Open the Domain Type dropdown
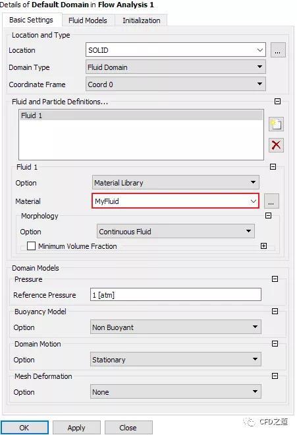The width and height of the screenshot is (297, 435). coord(175,67)
